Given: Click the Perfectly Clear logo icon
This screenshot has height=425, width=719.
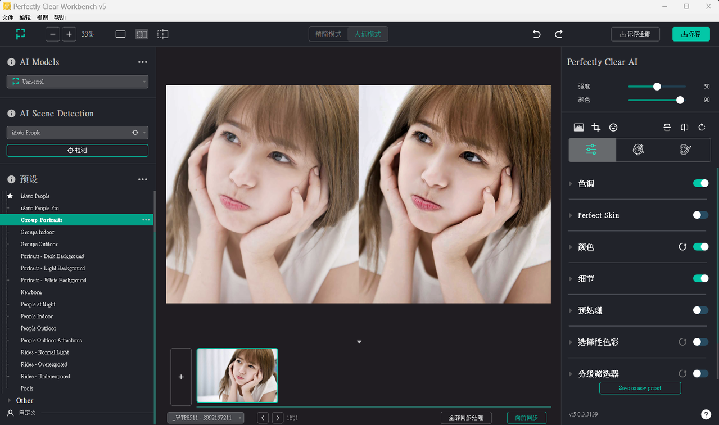Looking at the screenshot, I should (x=20, y=34).
